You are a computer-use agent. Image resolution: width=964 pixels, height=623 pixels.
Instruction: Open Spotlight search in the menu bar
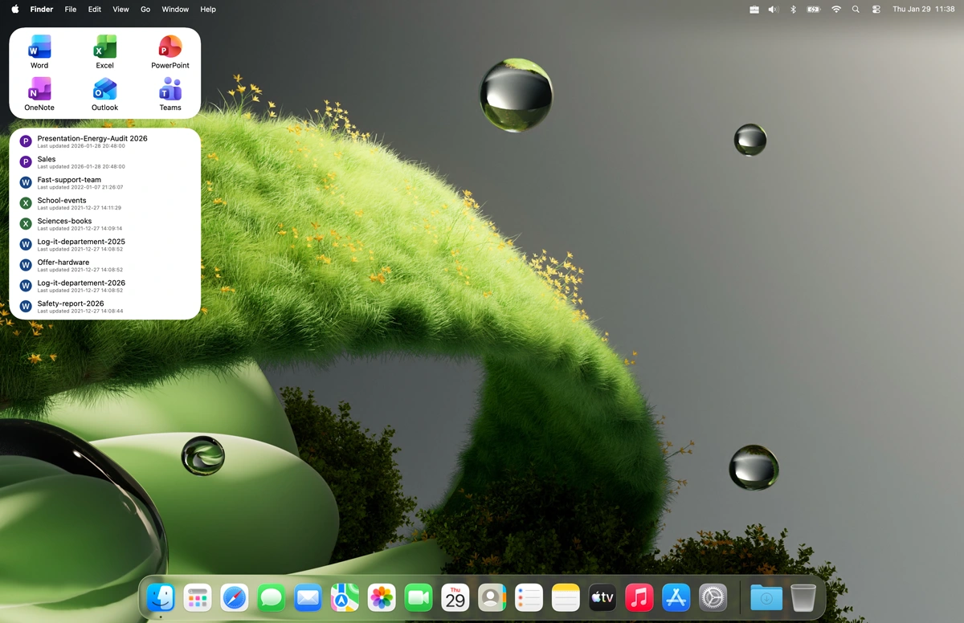856,9
